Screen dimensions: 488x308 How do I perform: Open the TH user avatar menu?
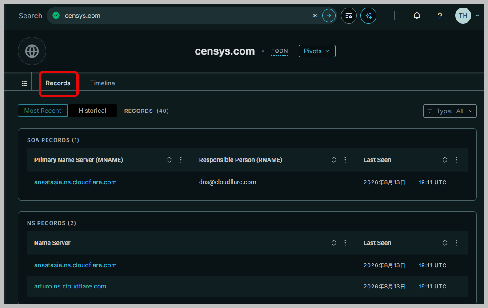point(463,16)
